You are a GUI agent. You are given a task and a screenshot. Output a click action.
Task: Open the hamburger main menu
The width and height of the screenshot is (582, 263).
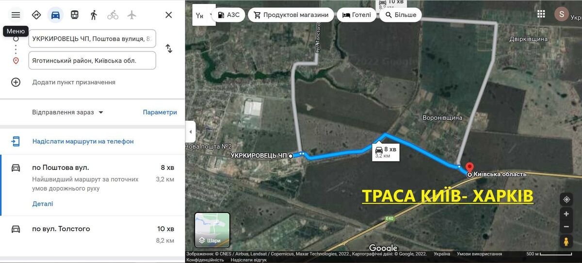point(16,15)
